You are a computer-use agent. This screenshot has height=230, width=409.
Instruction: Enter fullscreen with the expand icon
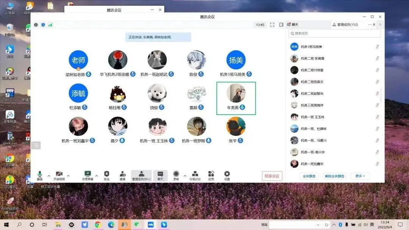click(x=272, y=25)
